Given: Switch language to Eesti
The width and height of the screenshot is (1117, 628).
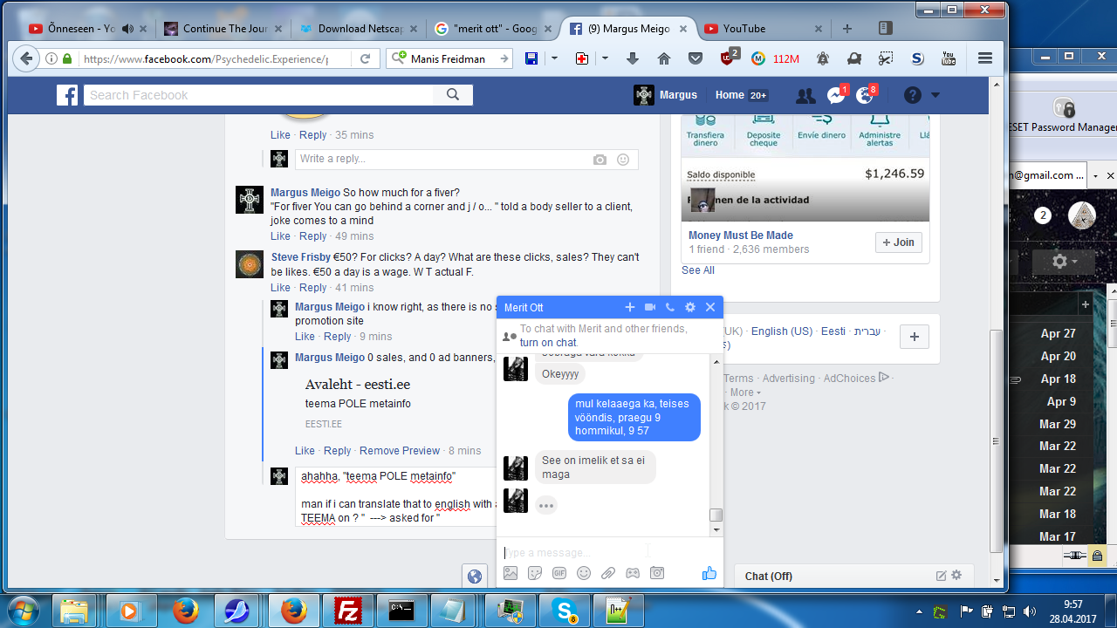Looking at the screenshot, I should click(x=833, y=331).
